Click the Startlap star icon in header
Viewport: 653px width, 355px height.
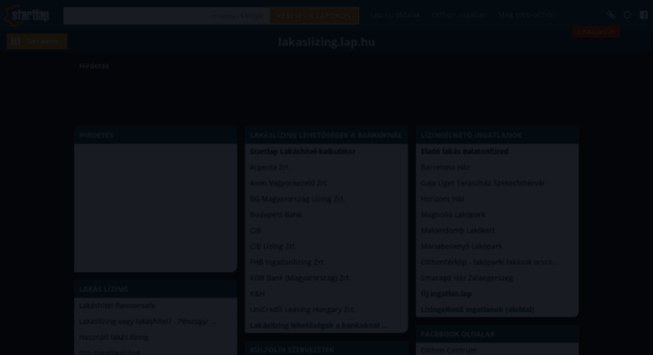coord(628,15)
